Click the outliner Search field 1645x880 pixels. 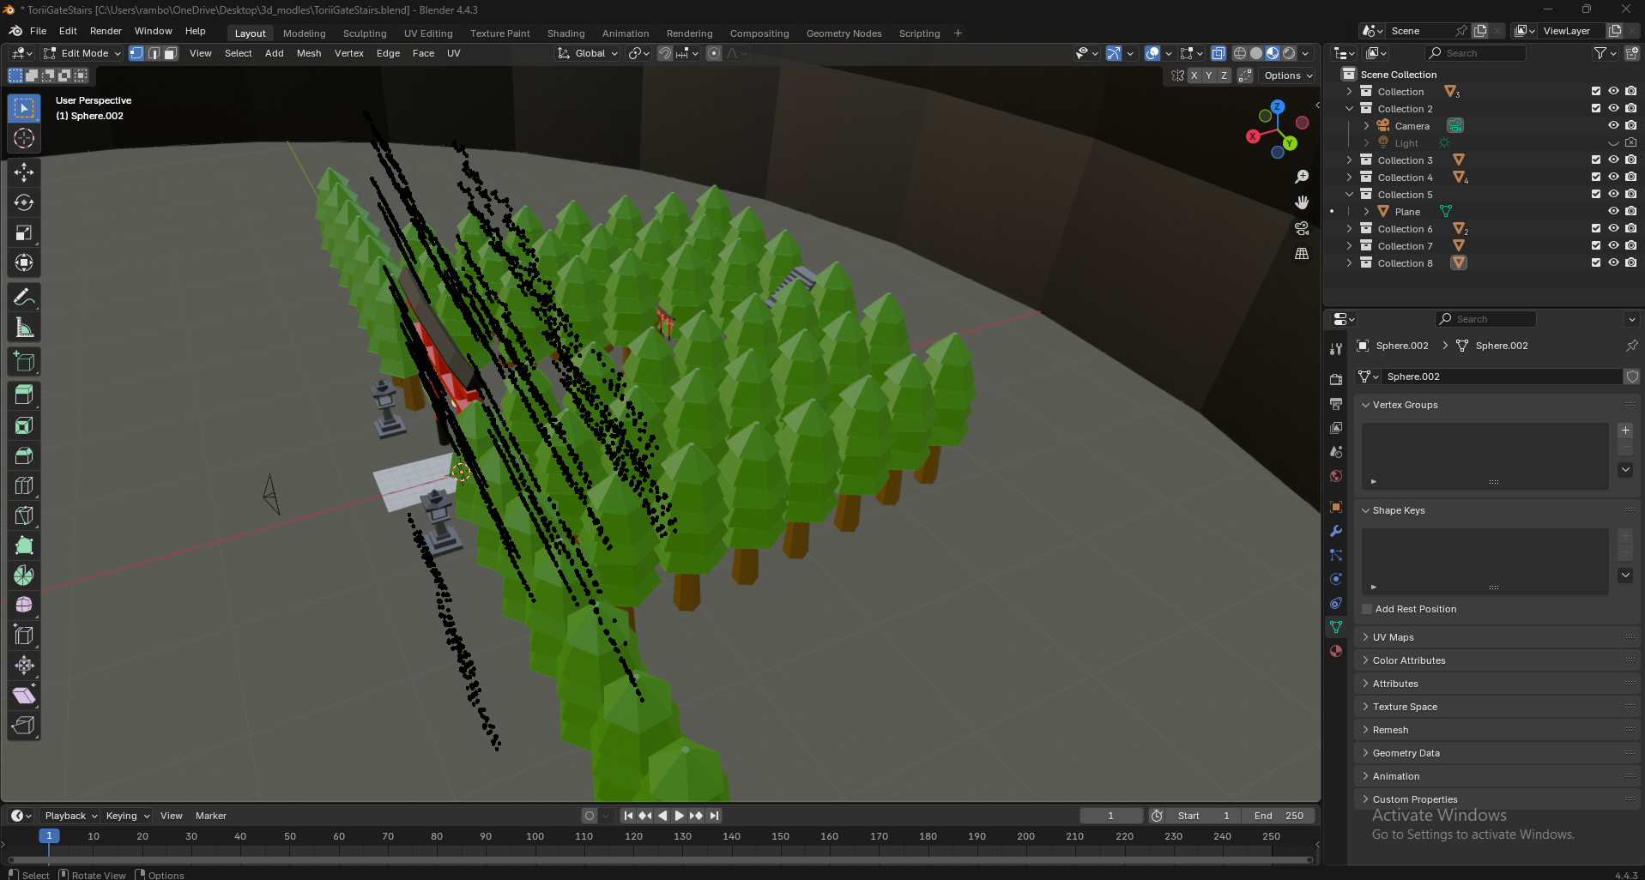[x=1476, y=53]
